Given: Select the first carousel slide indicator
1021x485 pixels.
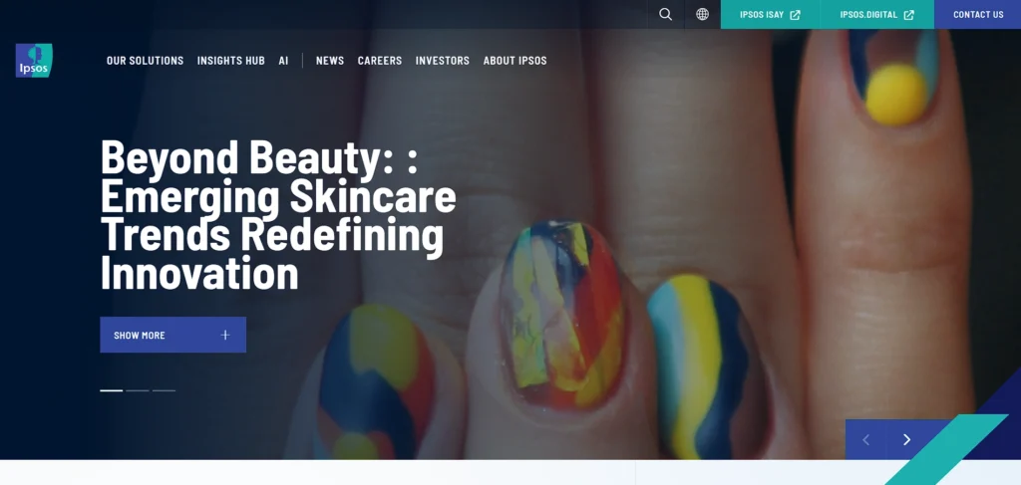Looking at the screenshot, I should [x=112, y=390].
